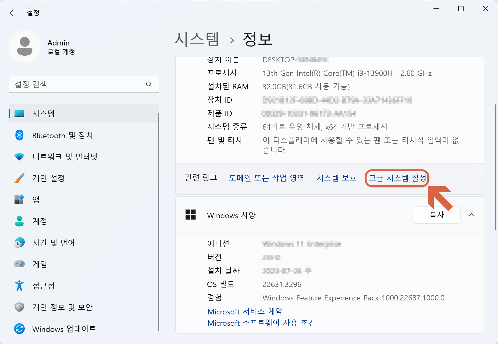Click the 시스템 breadcrumb in header
The height and width of the screenshot is (344, 498).
click(197, 39)
